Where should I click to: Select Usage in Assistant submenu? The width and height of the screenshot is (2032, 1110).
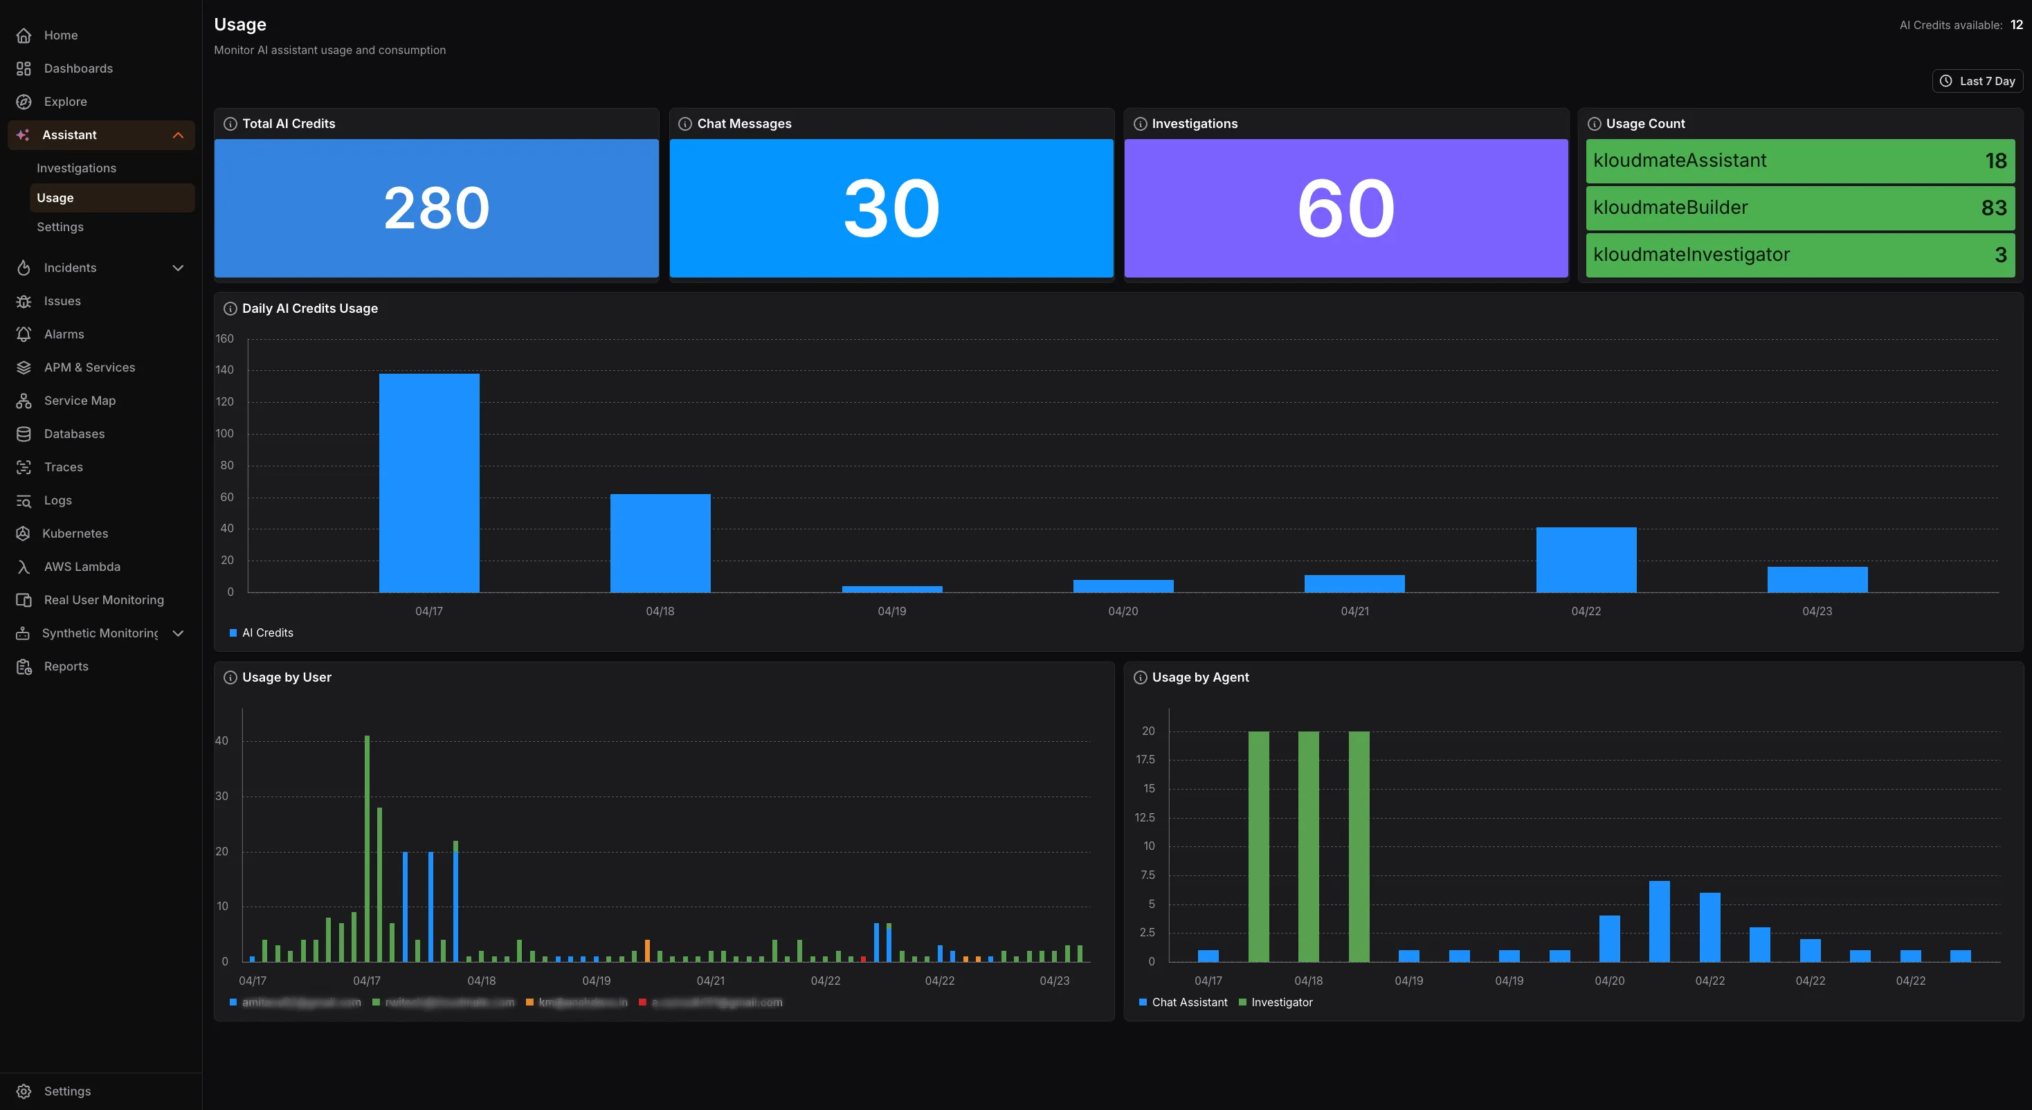(x=112, y=198)
